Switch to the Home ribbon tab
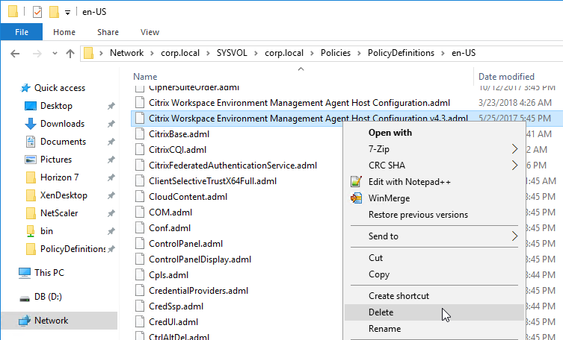The image size is (563, 340). point(64,32)
